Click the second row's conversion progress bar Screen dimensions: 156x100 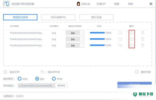[97, 39]
